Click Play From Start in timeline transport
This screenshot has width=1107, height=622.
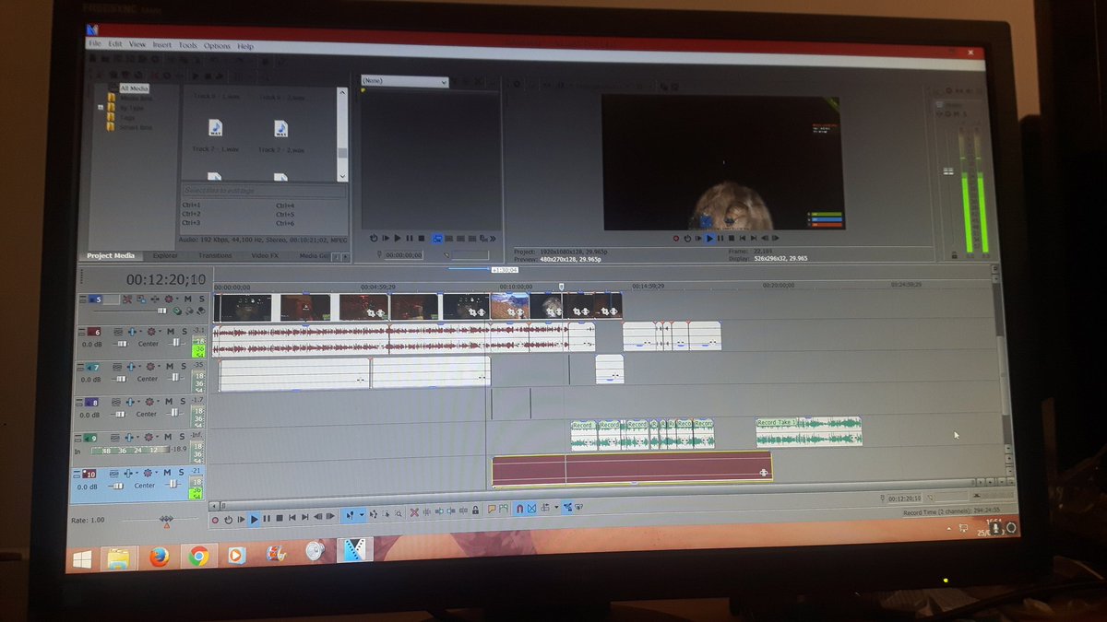(x=242, y=521)
